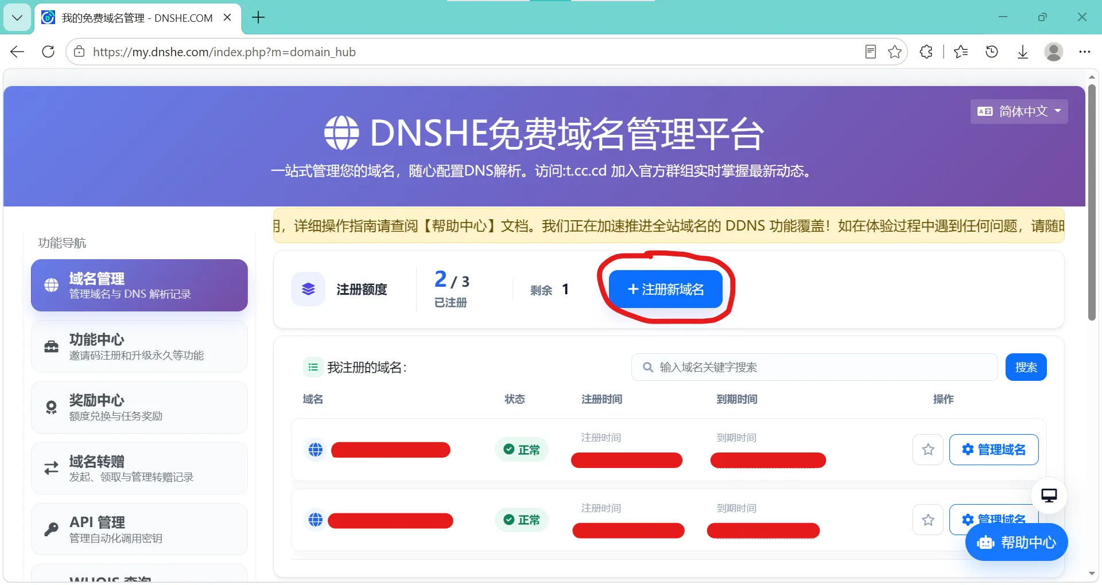Click the domain keyword search field

814,367
